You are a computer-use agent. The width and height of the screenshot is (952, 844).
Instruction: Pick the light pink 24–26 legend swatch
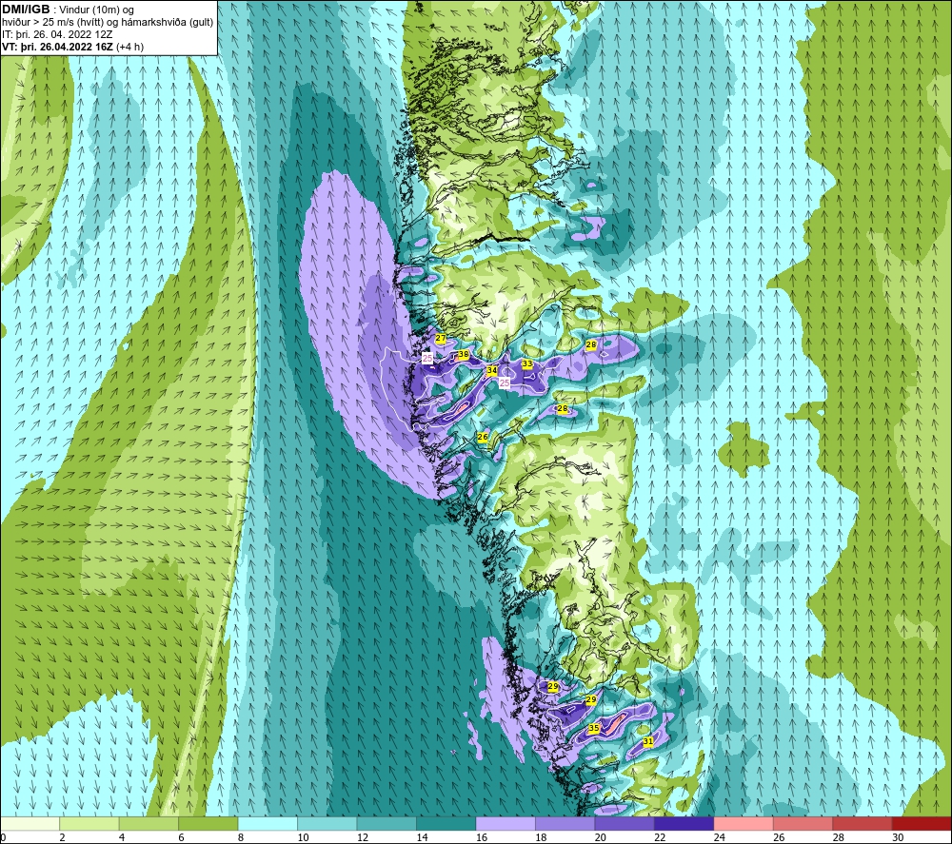(x=744, y=823)
